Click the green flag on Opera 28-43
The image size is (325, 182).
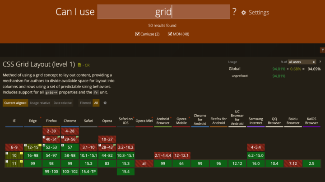(114, 145)
